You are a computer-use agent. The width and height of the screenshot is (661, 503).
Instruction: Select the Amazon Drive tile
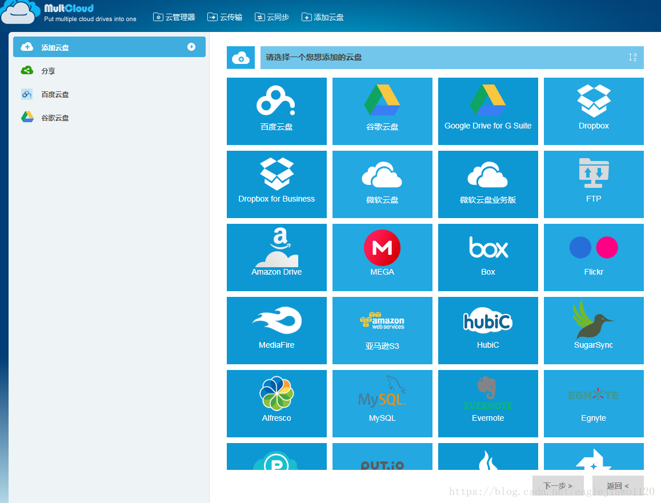(x=277, y=257)
